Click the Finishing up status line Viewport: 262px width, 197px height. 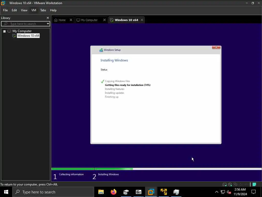(112, 97)
